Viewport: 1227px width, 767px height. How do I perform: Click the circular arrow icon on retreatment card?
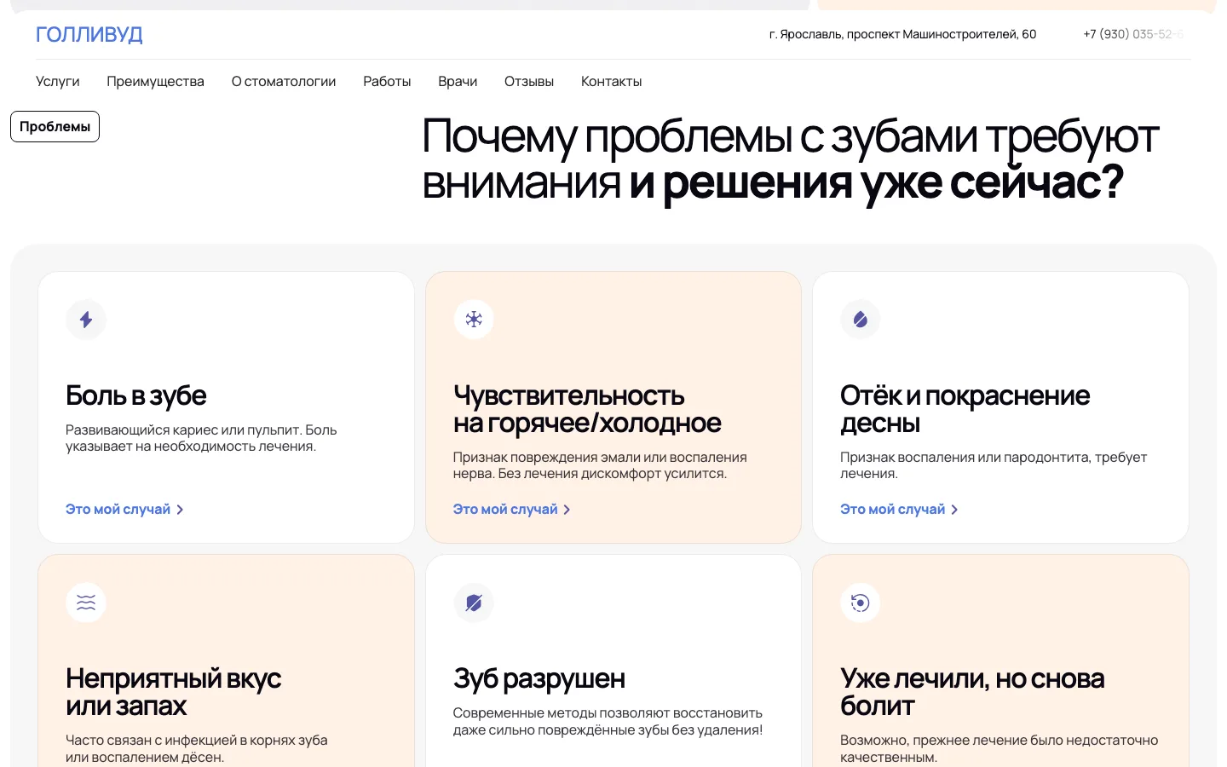(861, 603)
